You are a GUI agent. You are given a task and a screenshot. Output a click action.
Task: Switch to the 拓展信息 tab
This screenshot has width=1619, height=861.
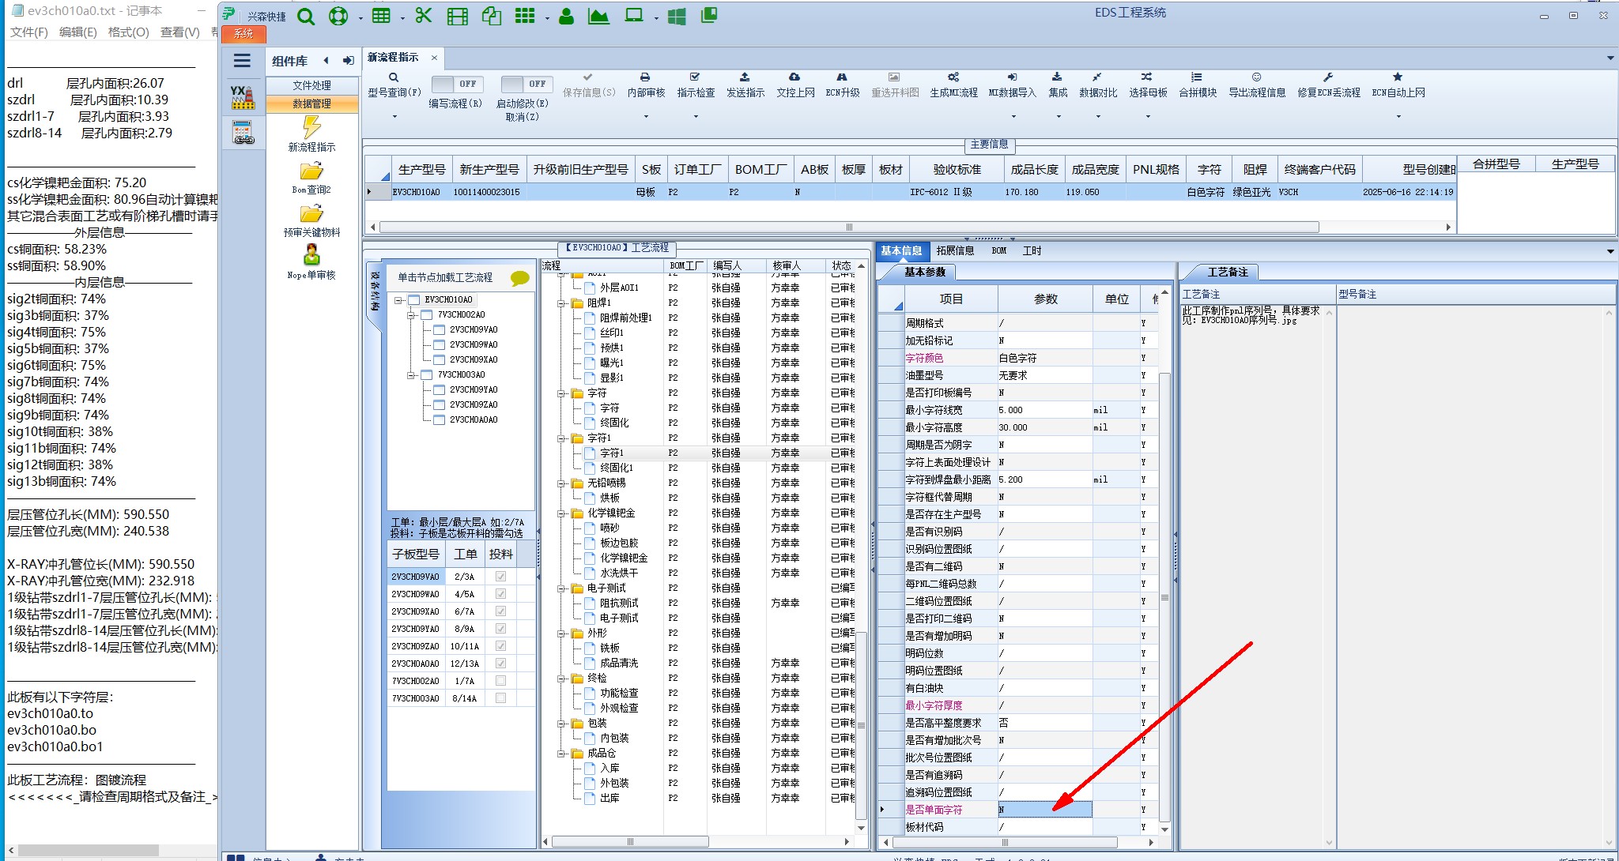click(x=955, y=250)
